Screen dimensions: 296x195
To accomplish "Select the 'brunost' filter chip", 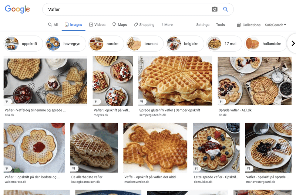I will pos(144,44).
